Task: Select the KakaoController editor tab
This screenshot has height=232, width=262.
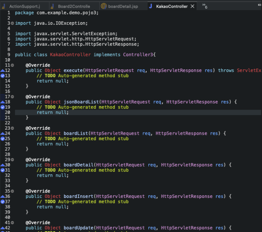Action: 172,6
